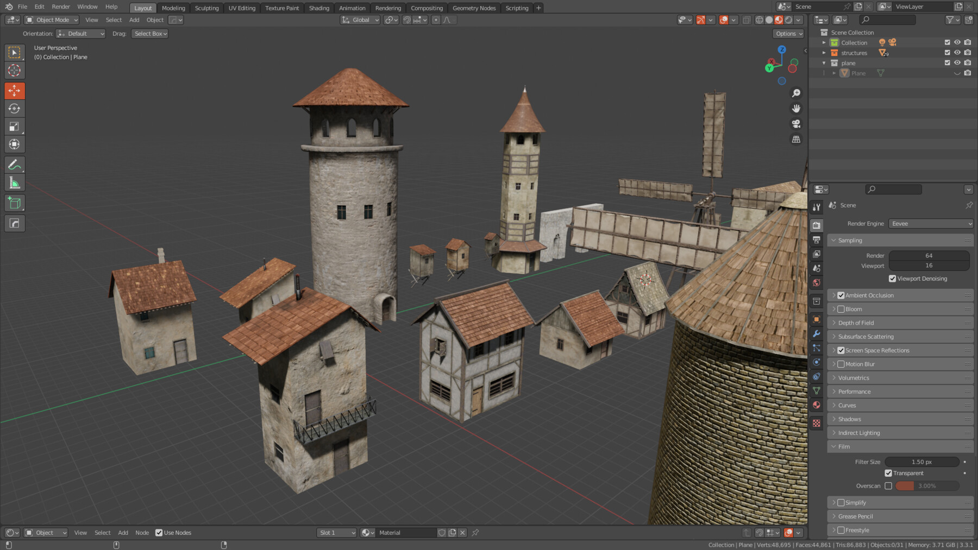This screenshot has height=550, width=978.
Task: Open the Texture Properties checker tab
Action: point(816,423)
